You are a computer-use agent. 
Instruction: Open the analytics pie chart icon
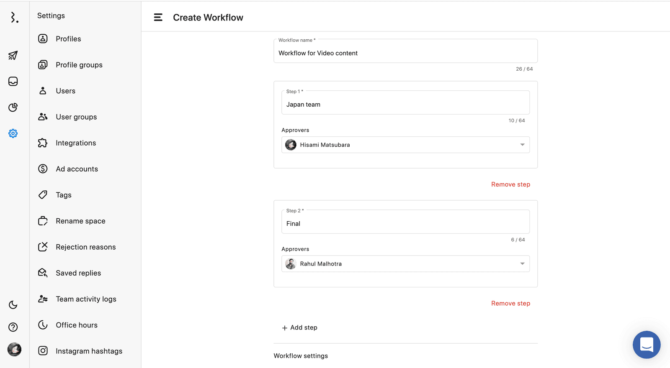tap(13, 107)
